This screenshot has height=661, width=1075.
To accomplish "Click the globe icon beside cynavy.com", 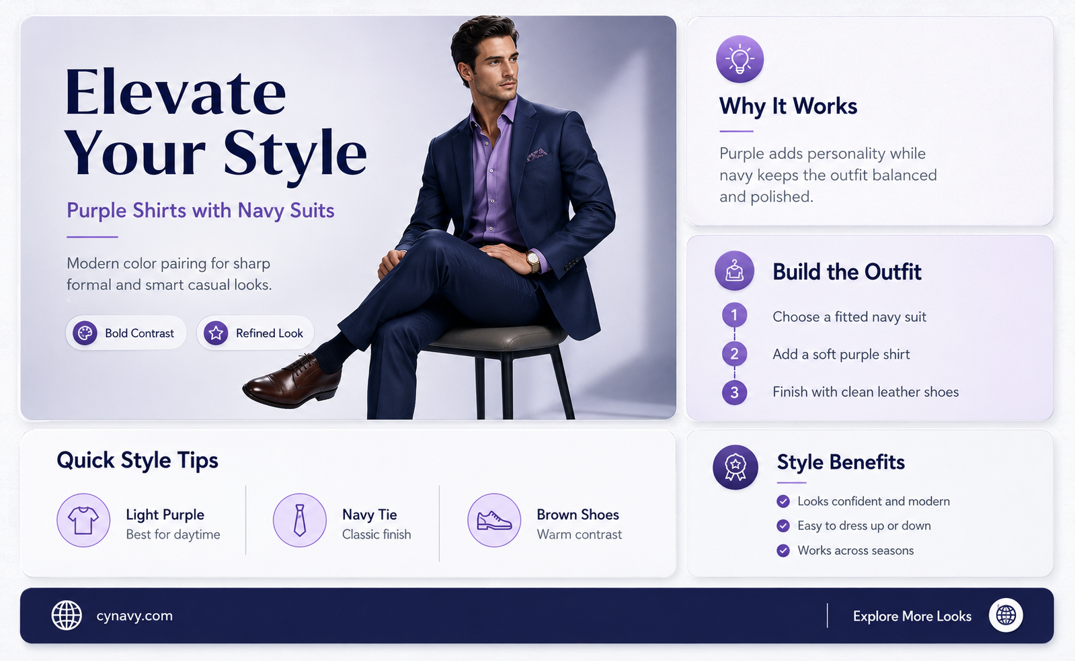I will coord(67,615).
